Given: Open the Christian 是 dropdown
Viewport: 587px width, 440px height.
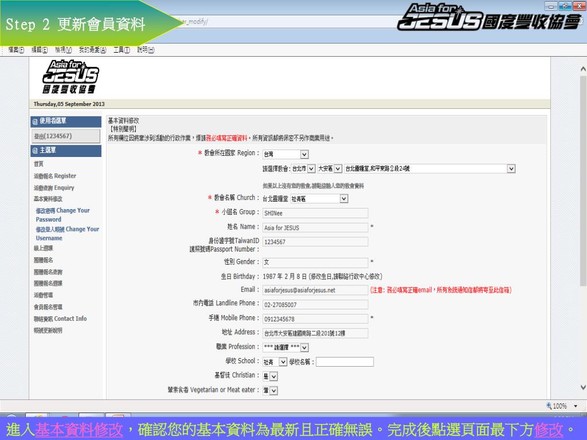Looking at the screenshot, I should pos(270,376).
